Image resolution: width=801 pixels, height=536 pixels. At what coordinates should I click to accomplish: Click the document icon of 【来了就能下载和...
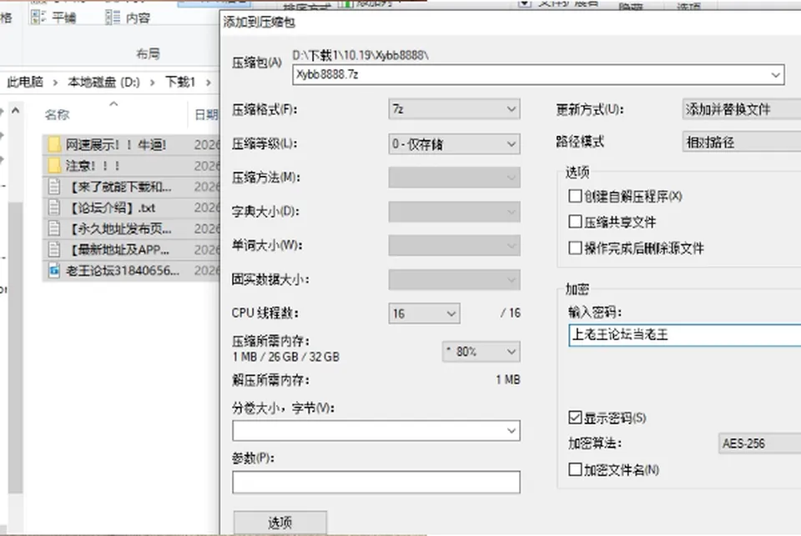coord(54,187)
